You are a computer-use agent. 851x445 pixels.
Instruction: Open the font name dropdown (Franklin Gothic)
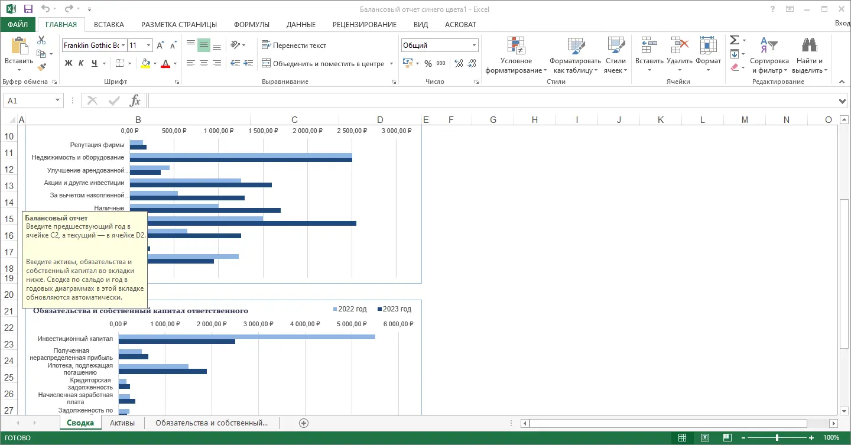click(123, 46)
